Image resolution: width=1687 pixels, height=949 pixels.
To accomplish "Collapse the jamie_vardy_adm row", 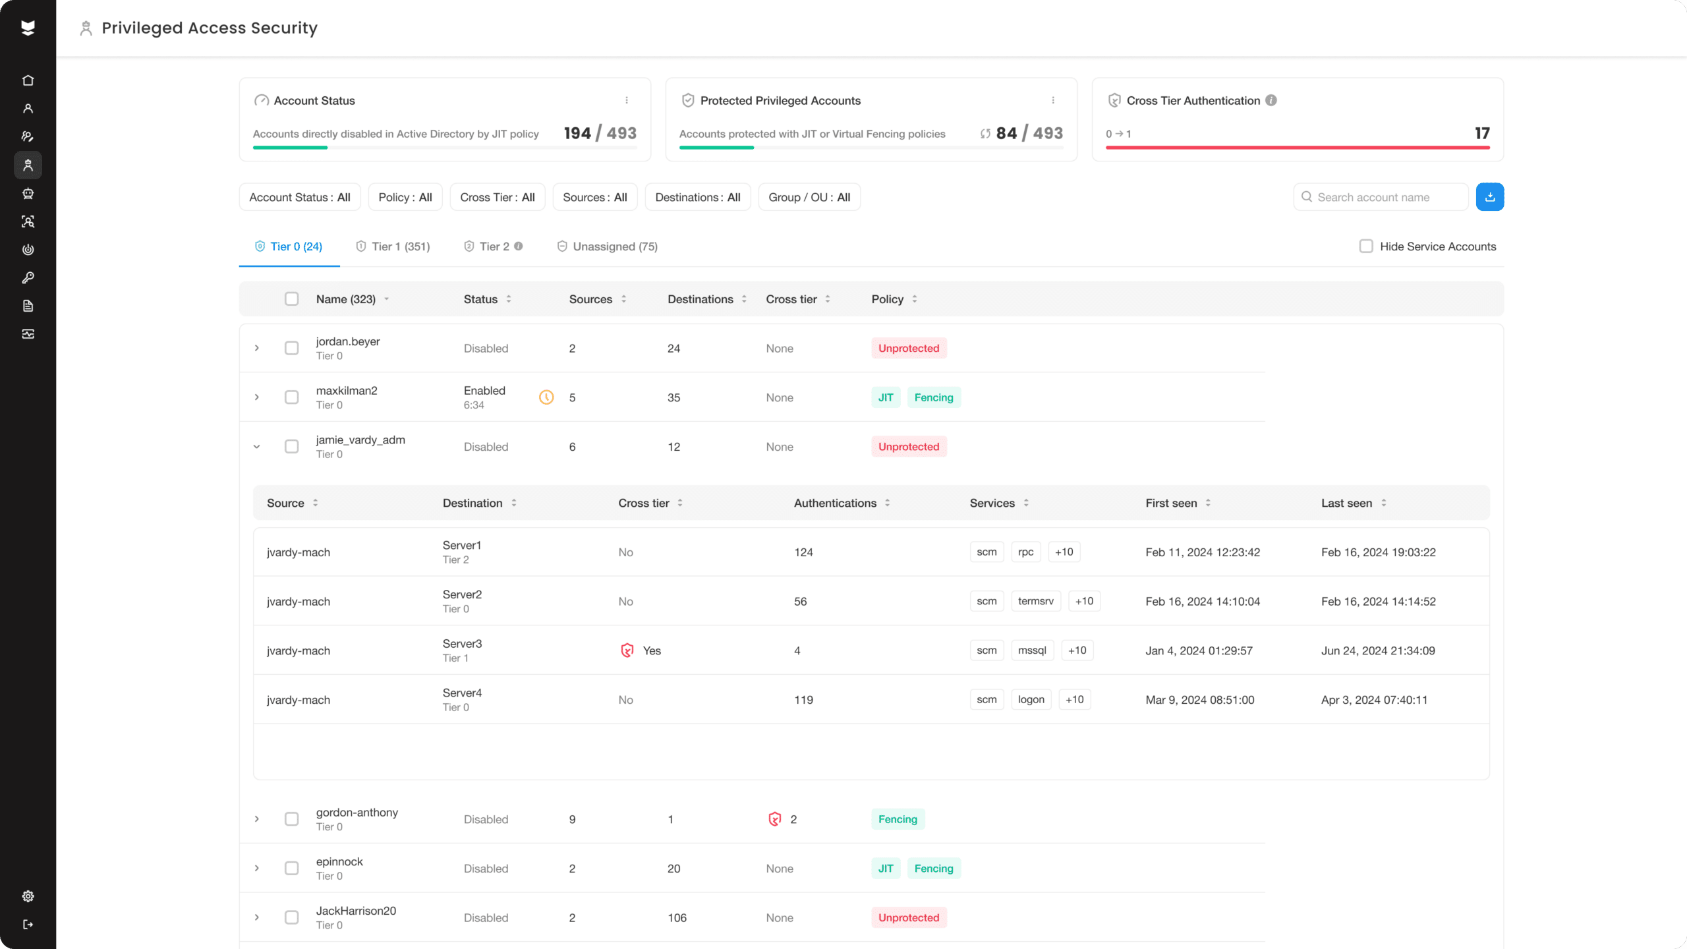I will [257, 447].
